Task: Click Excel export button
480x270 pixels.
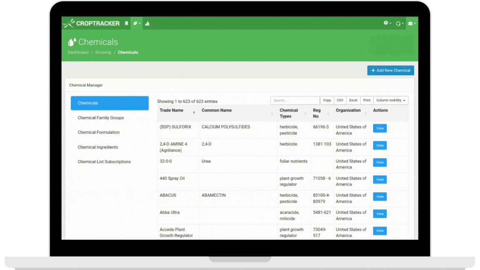Action: coord(353,100)
